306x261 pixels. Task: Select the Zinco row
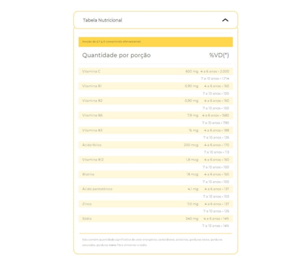[156, 204]
